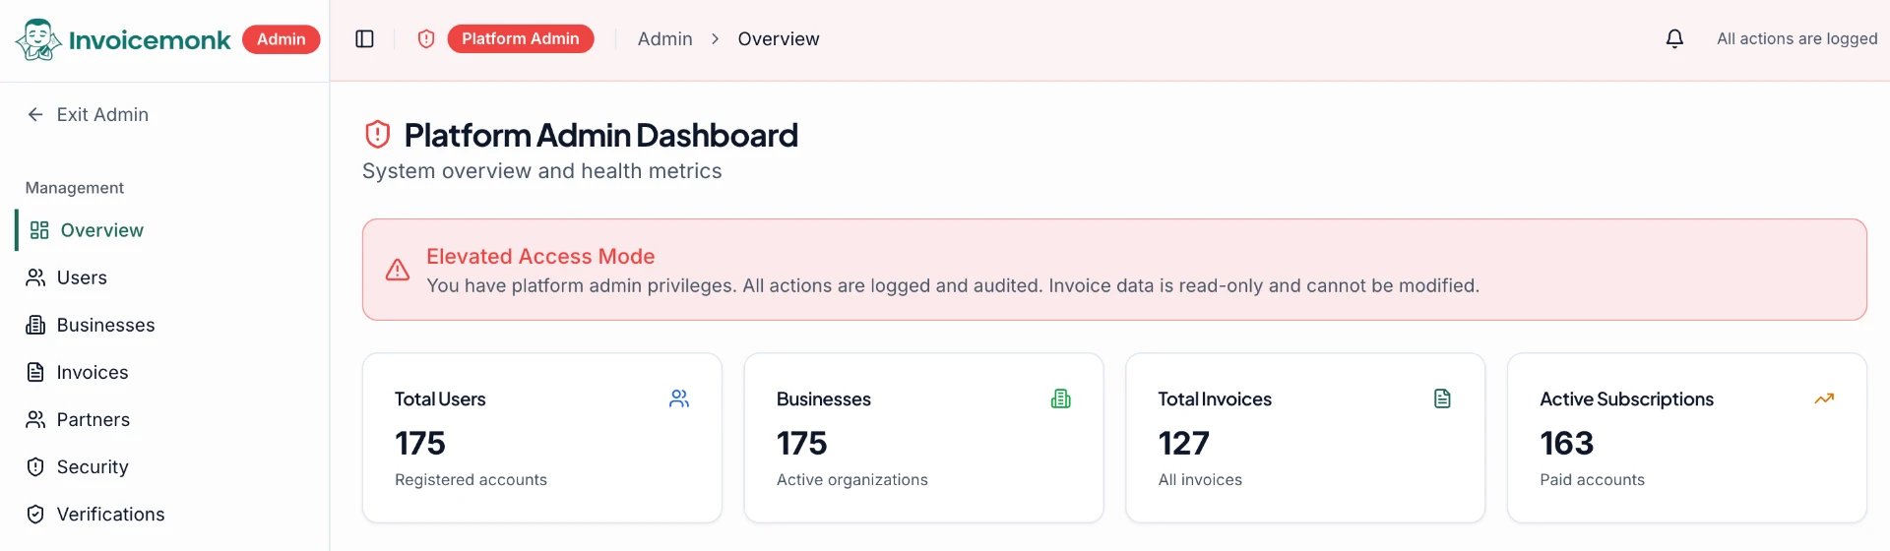Image resolution: width=1890 pixels, height=551 pixels.
Task: Click the Users people icon in sidebar
Action: click(35, 277)
